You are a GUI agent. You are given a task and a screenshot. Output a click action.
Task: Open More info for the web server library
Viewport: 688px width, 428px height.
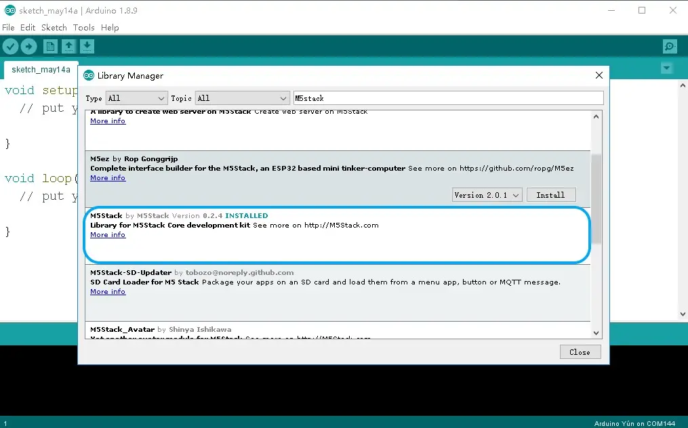108,121
